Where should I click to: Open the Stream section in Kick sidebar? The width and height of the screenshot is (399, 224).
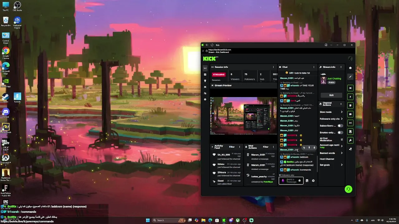click(x=205, y=68)
